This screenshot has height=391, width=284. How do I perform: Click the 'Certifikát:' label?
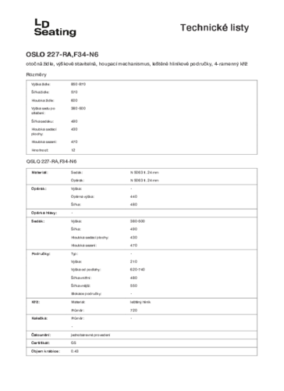(x=41, y=343)
